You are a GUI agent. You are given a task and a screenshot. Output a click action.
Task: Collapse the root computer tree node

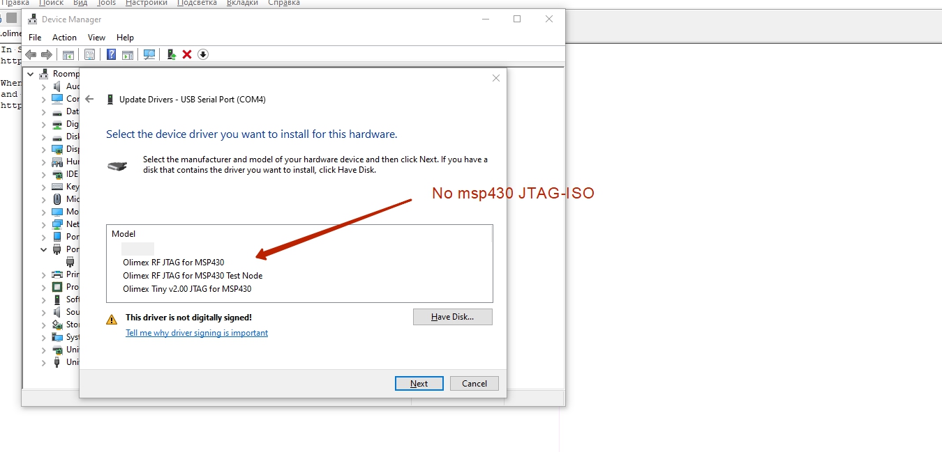31,74
